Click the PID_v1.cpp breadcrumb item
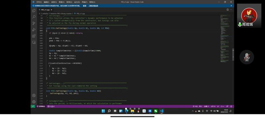The image size is (265, 119). pos(79,14)
